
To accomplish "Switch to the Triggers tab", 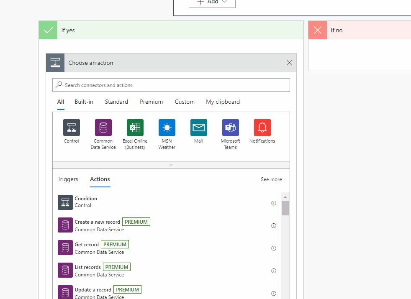I will (x=68, y=179).
